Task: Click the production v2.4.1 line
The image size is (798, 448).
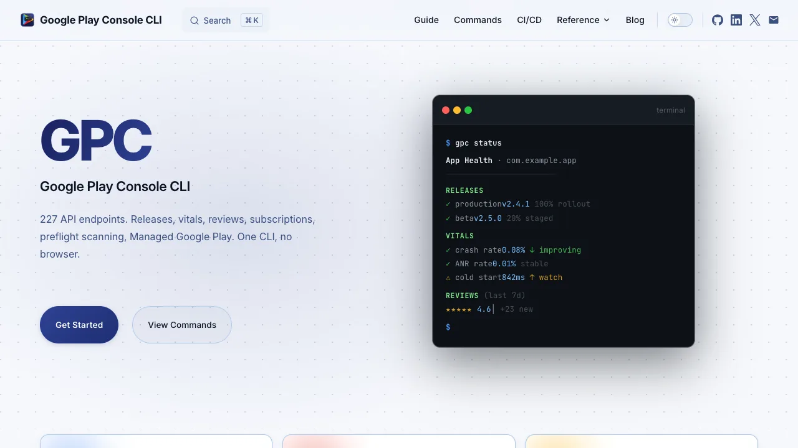Action: (x=518, y=204)
